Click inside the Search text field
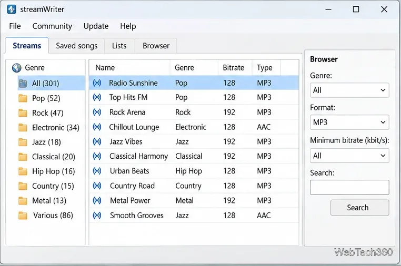The height and width of the screenshot is (266, 401). tap(349, 187)
